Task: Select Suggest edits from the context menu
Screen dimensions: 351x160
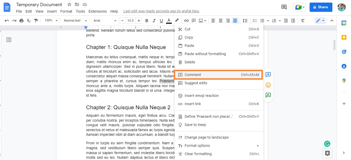Action: pos(196,83)
